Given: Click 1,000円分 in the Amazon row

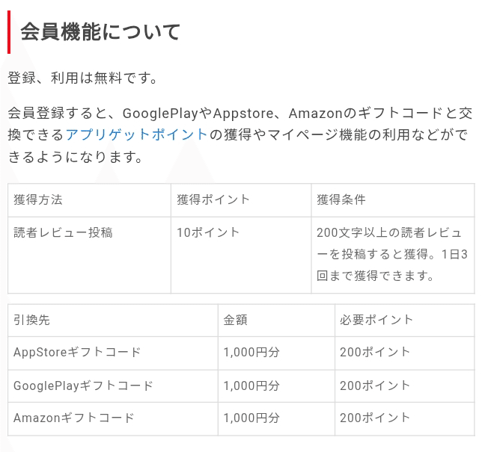Looking at the screenshot, I should (251, 418).
